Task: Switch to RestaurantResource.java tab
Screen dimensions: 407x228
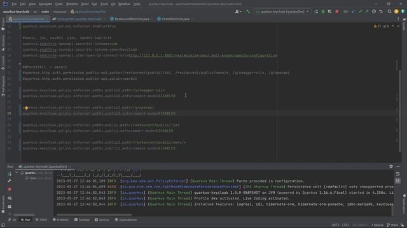Action: [x=132, y=19]
